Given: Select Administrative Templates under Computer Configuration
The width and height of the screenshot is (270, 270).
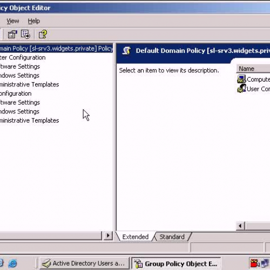Looking at the screenshot, I should [x=30, y=85].
